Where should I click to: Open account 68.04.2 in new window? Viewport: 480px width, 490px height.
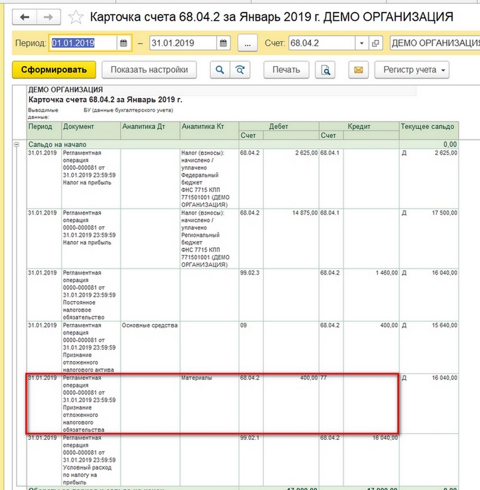click(376, 43)
